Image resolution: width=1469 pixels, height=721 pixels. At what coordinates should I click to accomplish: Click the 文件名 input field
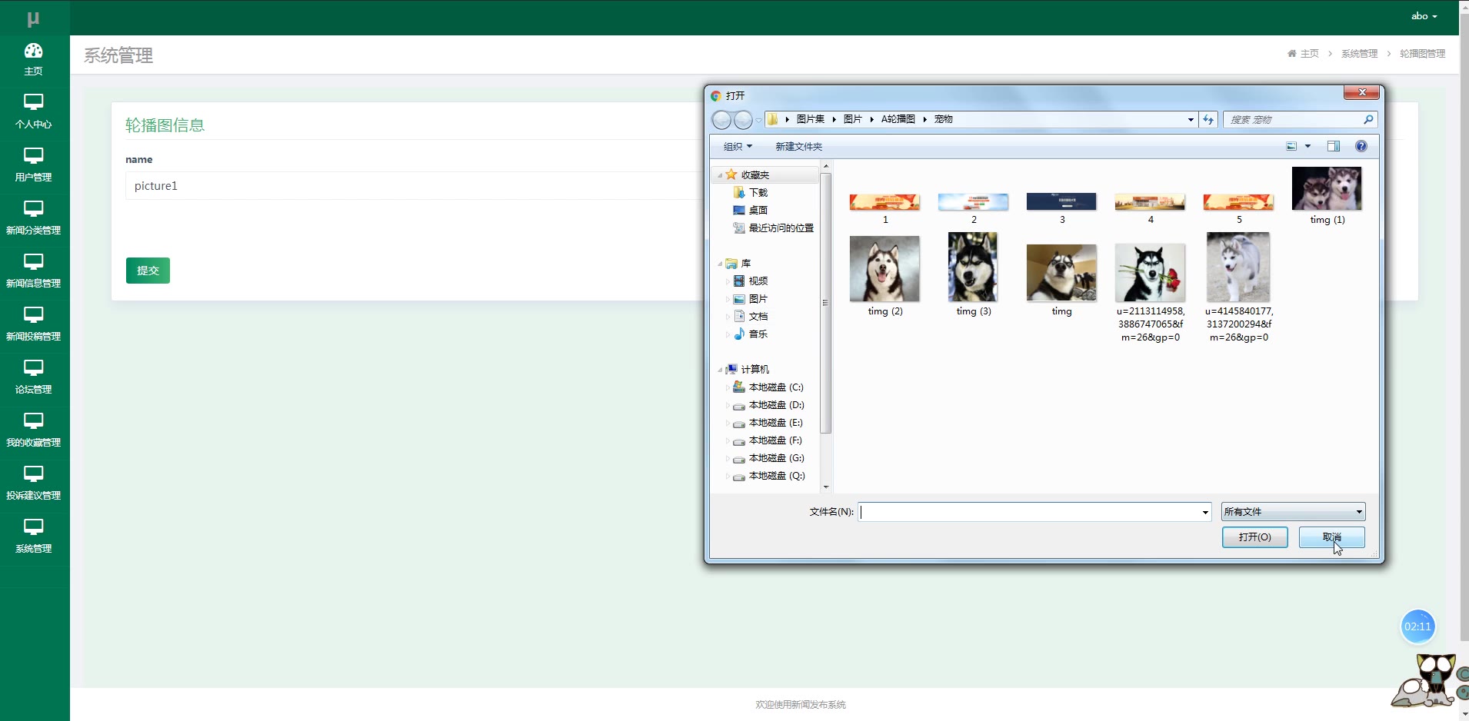[1029, 512]
